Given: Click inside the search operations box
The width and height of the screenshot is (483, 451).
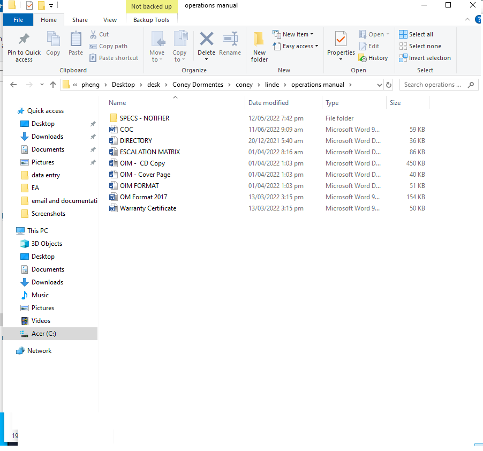Looking at the screenshot, I should pyautogui.click(x=434, y=85).
